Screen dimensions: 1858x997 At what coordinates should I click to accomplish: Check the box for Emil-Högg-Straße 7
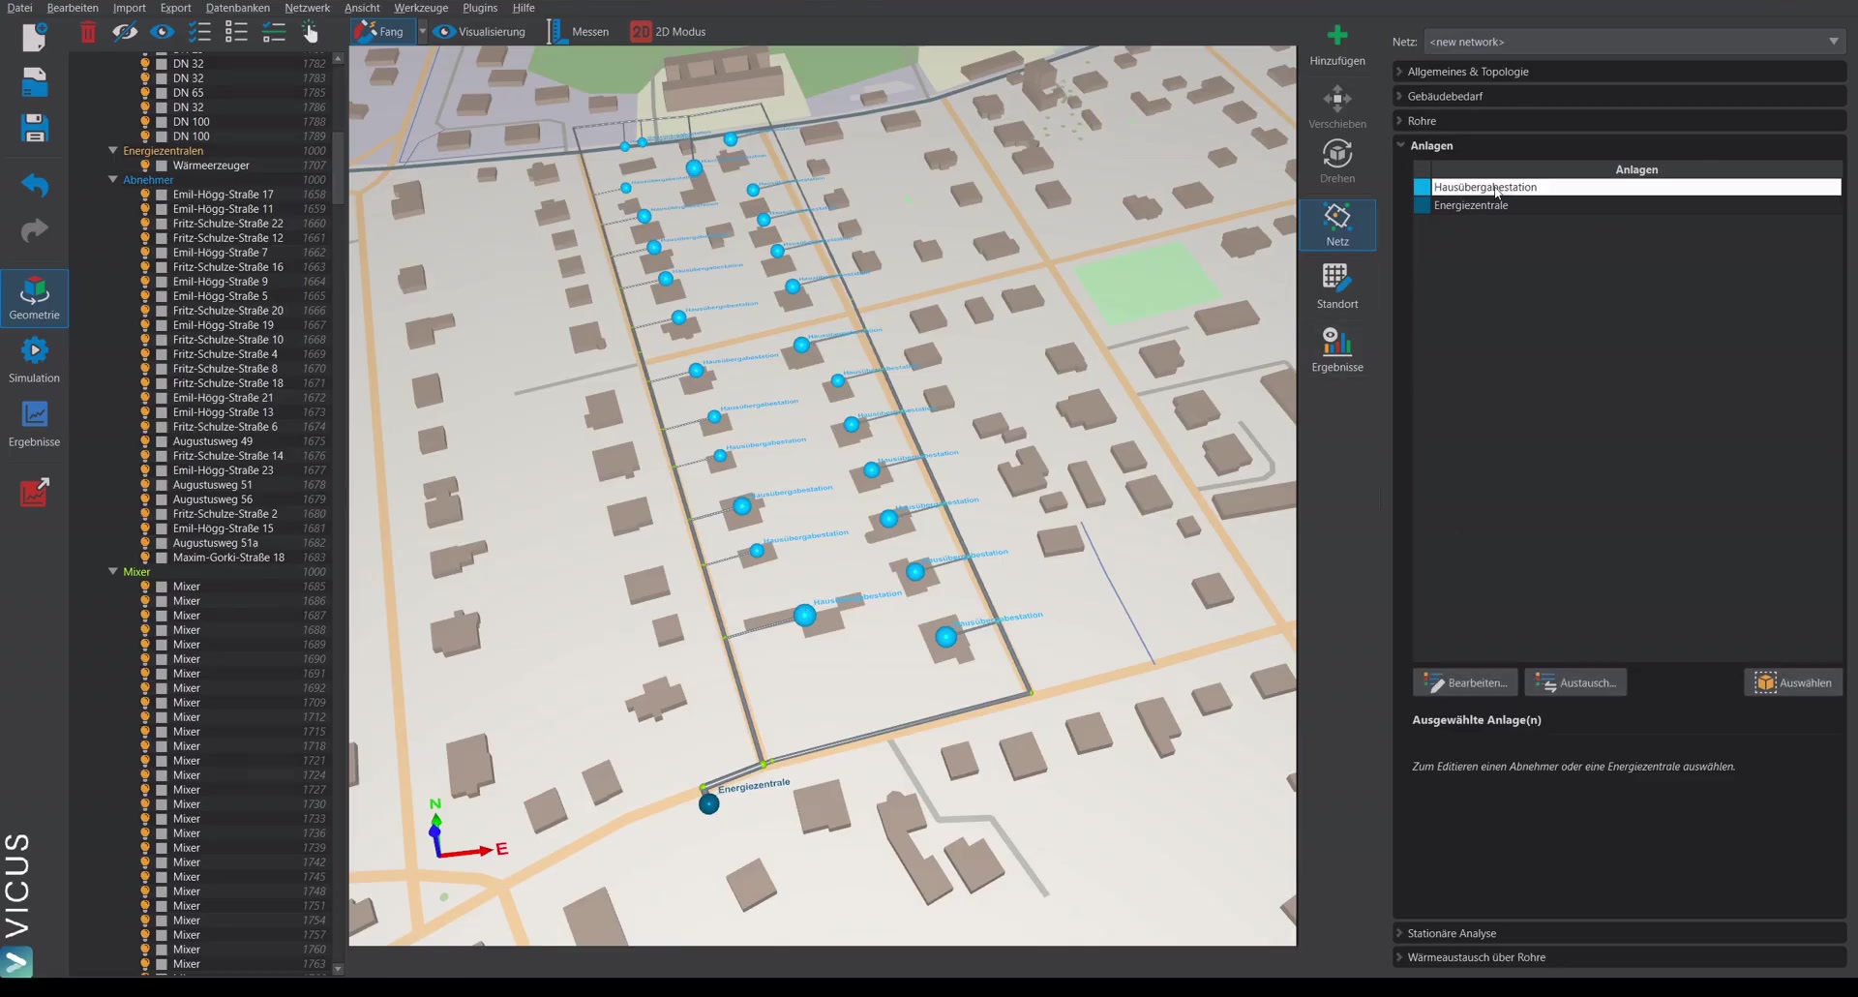click(x=162, y=253)
